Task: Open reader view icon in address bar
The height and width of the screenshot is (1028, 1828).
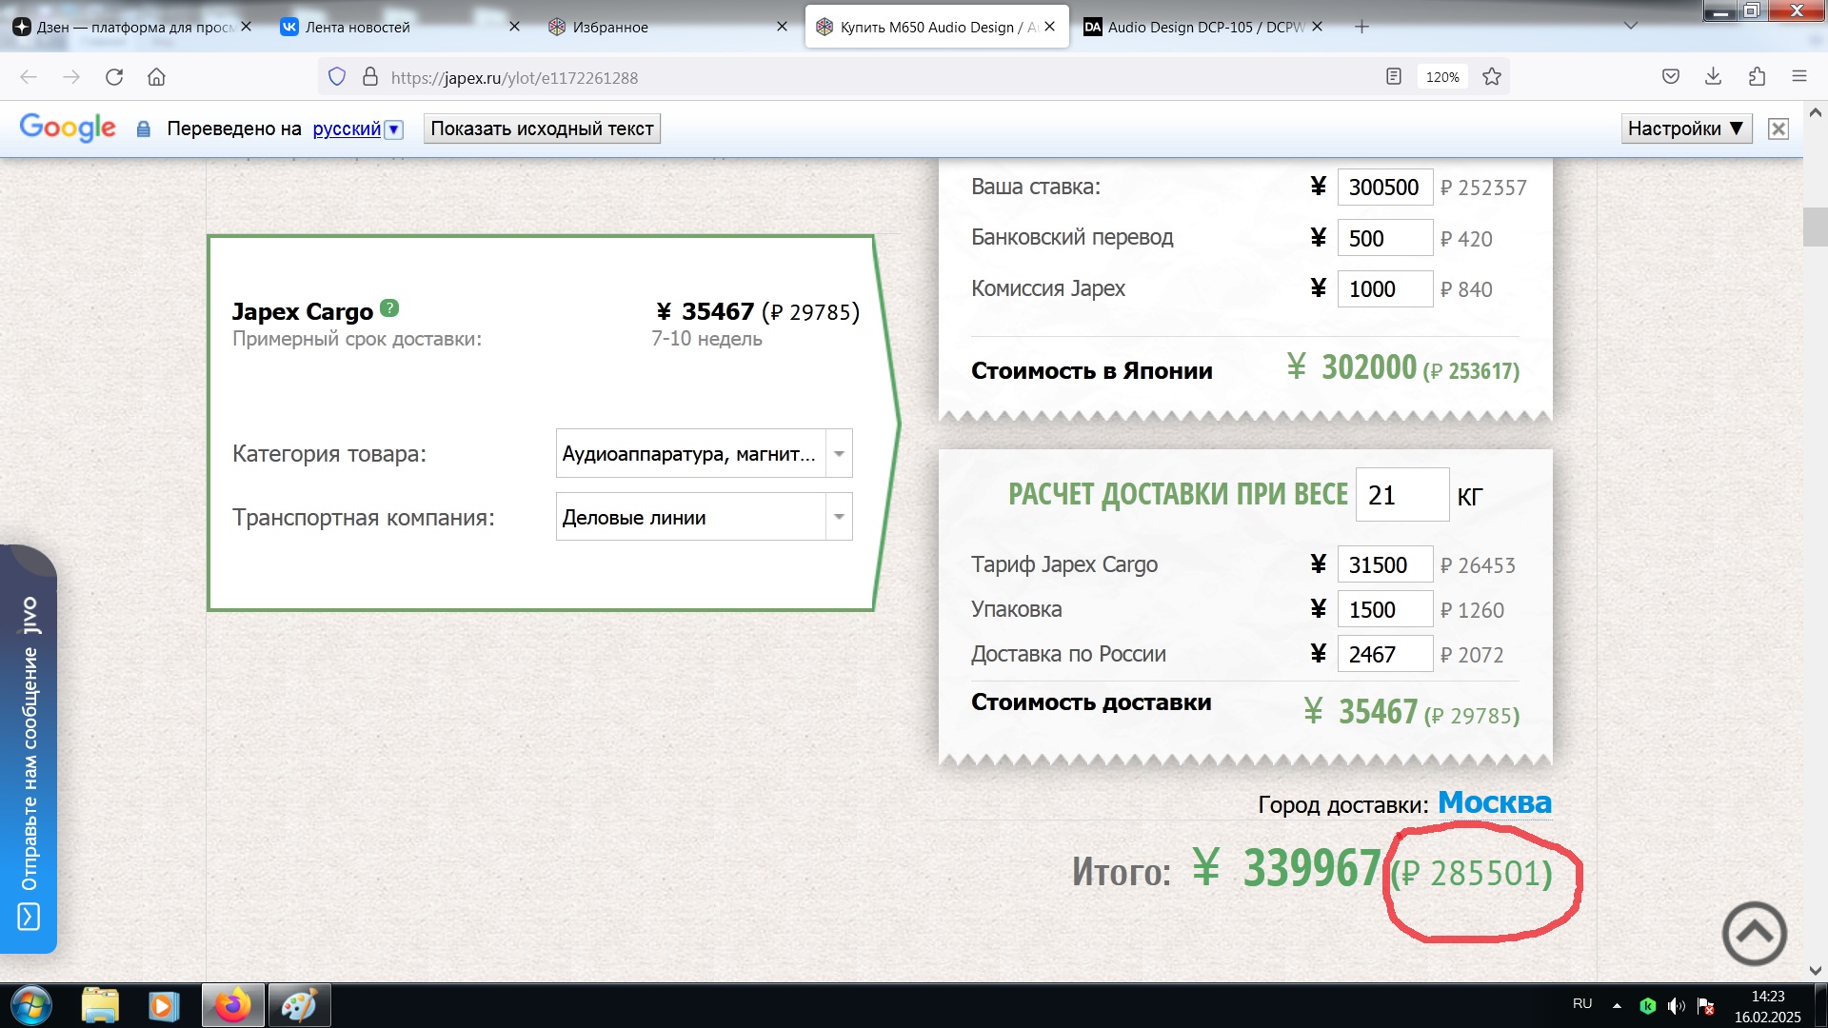Action: click(1394, 77)
